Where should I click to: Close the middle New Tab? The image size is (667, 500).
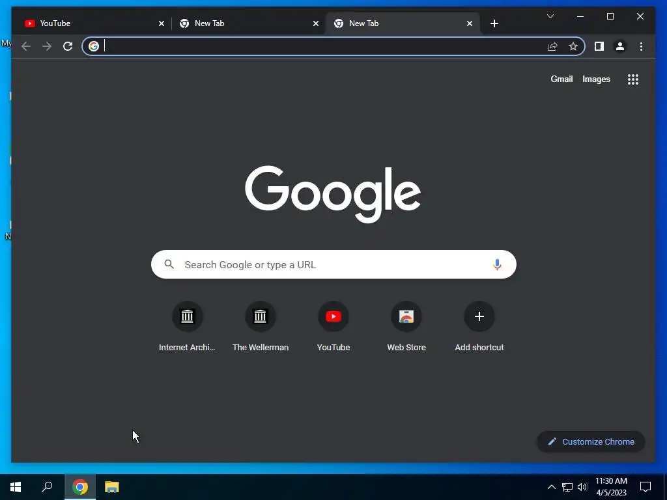point(316,23)
